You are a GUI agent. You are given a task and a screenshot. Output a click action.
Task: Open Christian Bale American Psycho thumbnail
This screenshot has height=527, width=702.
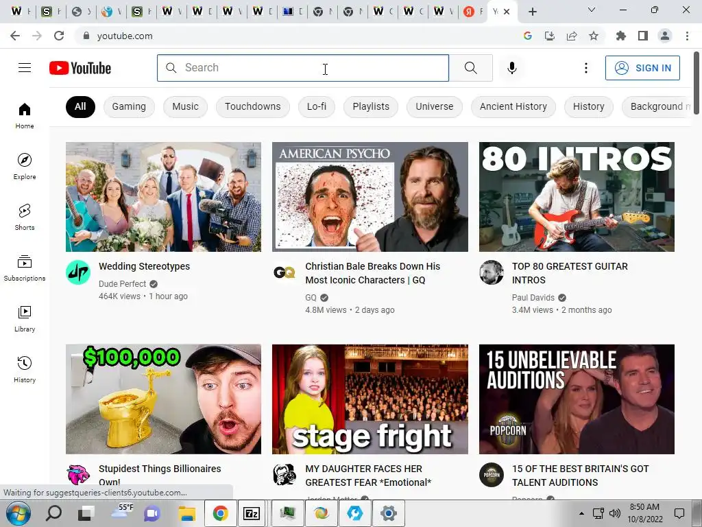[x=370, y=197]
